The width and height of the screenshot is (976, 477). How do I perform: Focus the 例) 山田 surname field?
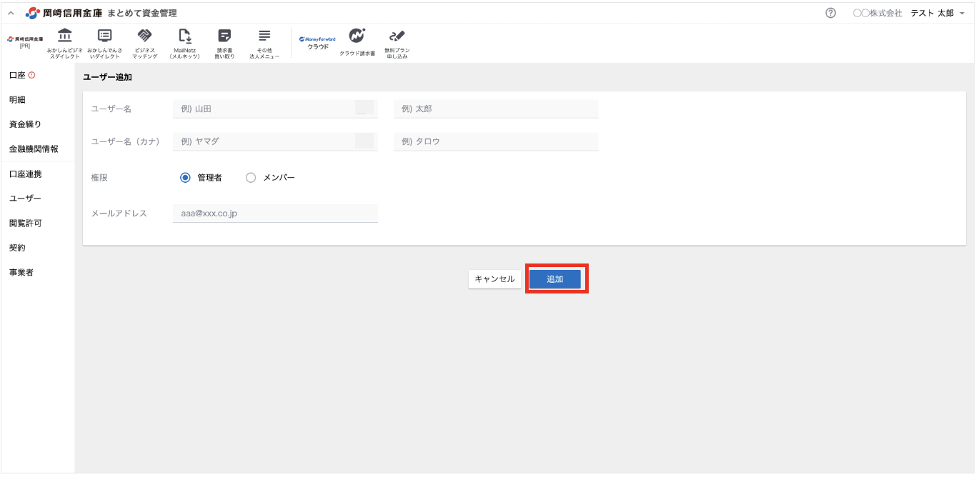(x=275, y=109)
